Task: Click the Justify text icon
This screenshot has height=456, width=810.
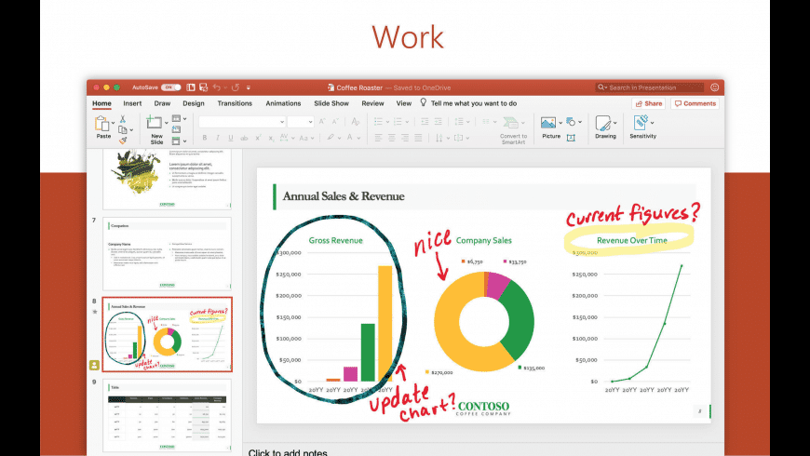Action: pos(418,138)
